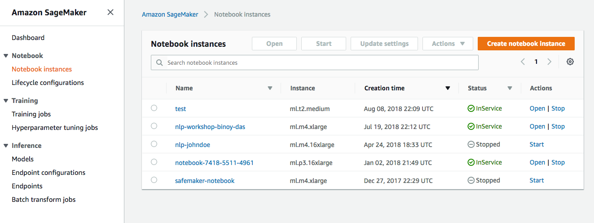Click Aug 08, 2018 22:09 UTC cell
Image resolution: width=594 pixels, height=223 pixels.
399,109
